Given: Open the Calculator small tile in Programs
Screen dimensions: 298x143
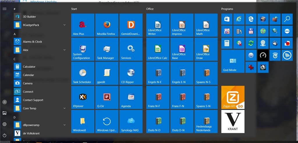Looking at the screenshot, I should click(227, 43).
